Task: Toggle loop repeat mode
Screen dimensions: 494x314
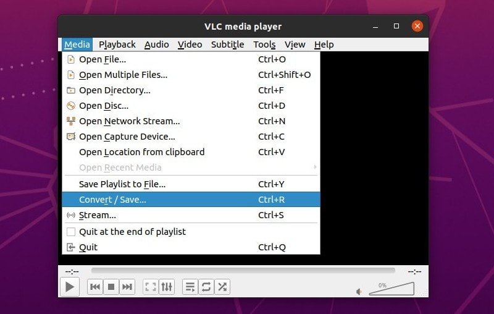Action: [206, 287]
